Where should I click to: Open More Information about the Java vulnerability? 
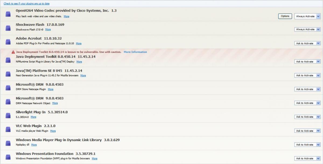[x=135, y=52]
